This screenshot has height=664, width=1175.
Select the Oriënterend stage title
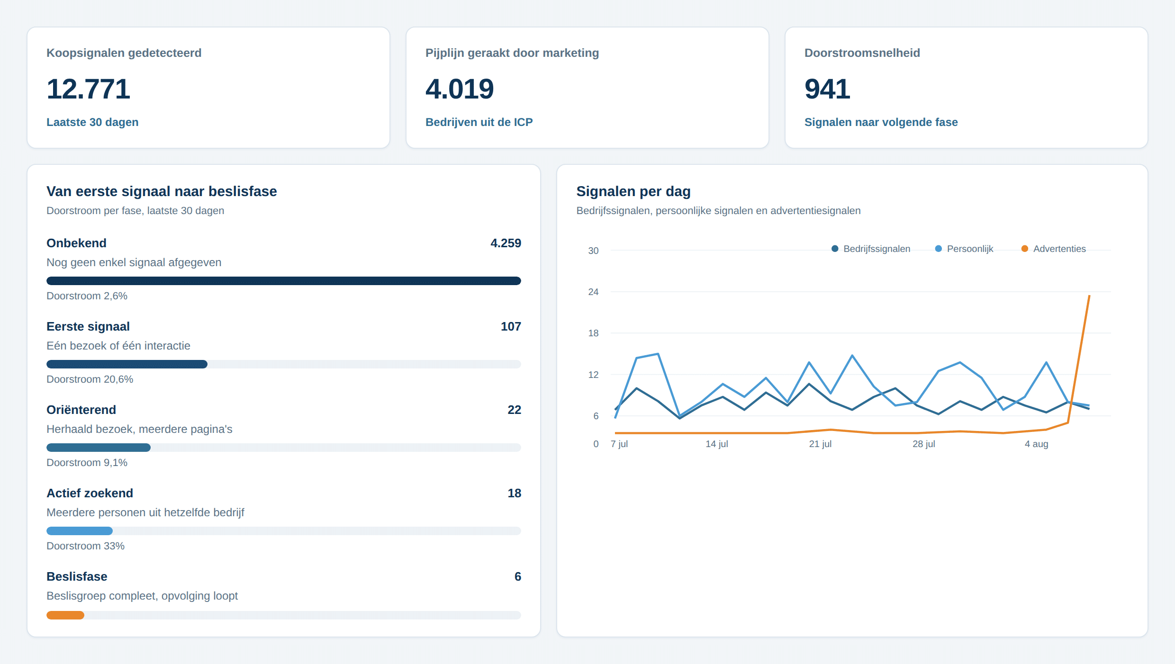81,410
